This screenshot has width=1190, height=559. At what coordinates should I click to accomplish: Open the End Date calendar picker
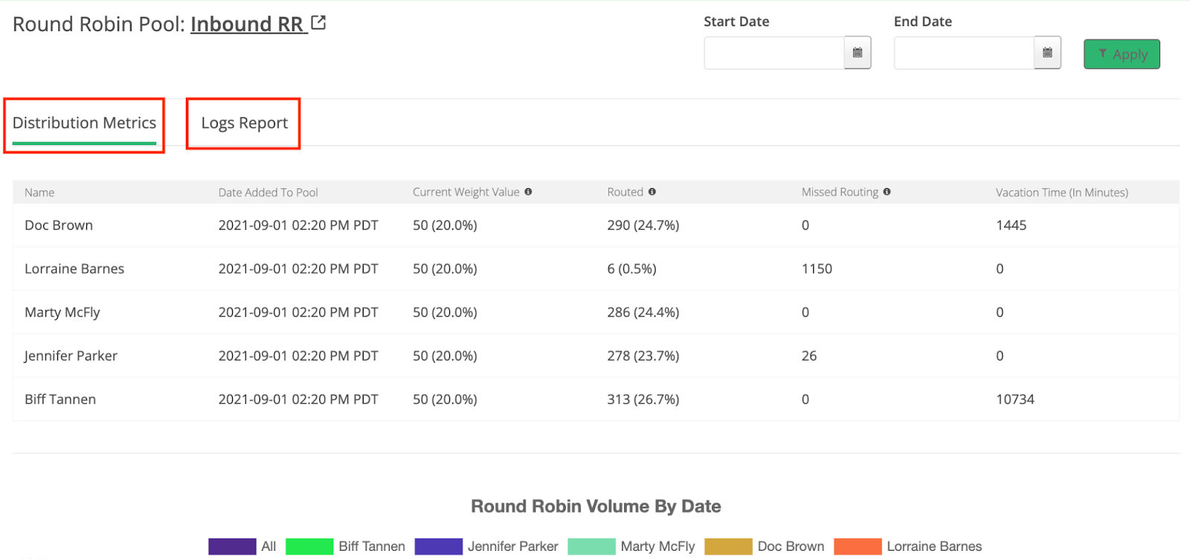[x=1047, y=53]
